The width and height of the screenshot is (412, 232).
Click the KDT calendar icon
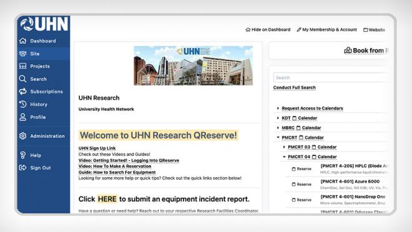click(x=294, y=118)
